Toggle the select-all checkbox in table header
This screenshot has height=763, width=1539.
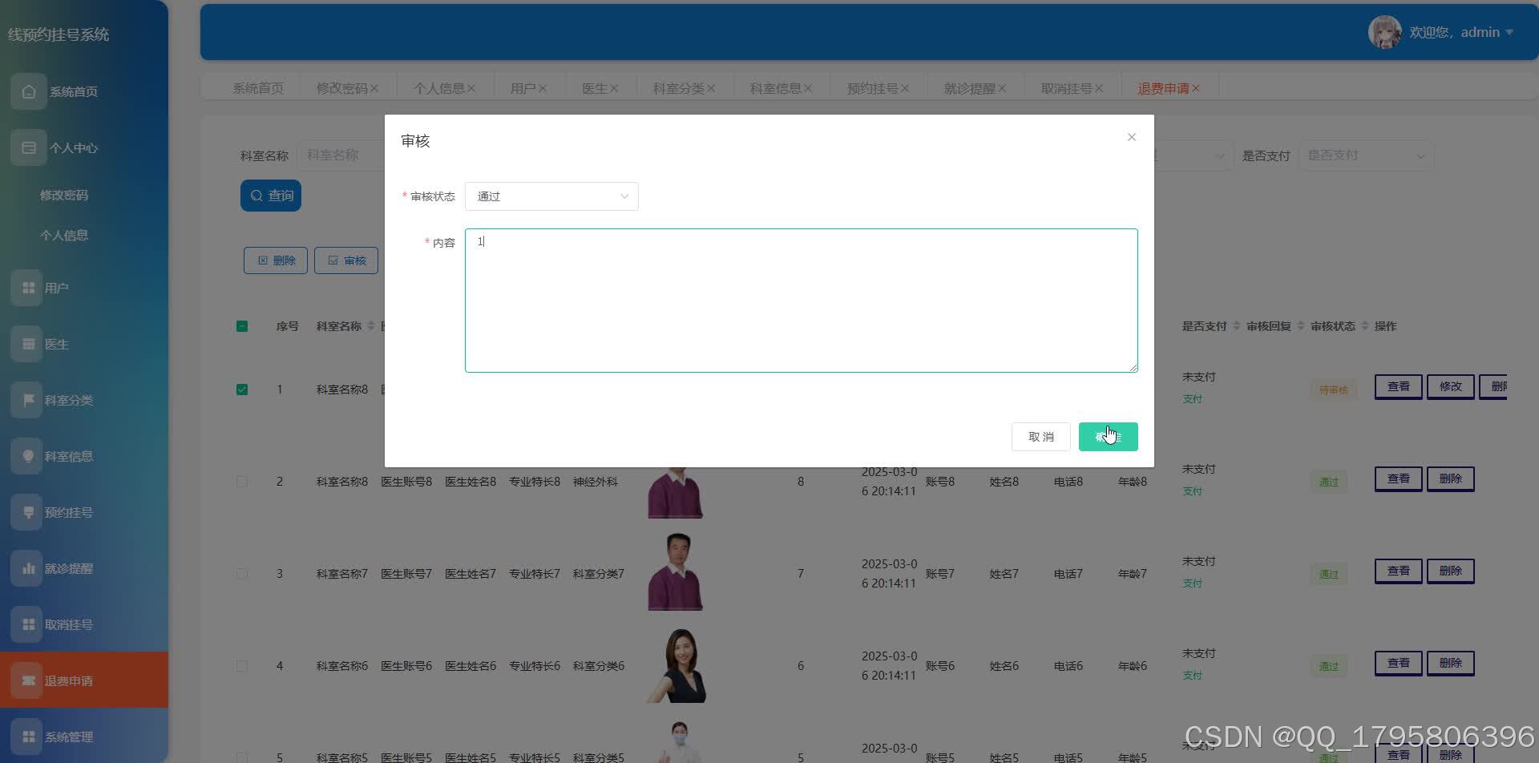[242, 326]
